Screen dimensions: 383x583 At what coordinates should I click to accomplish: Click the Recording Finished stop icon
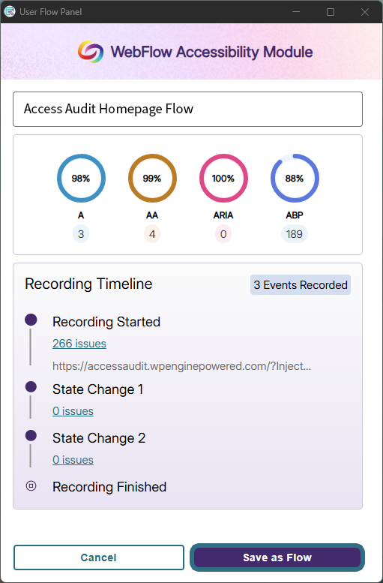(x=31, y=485)
